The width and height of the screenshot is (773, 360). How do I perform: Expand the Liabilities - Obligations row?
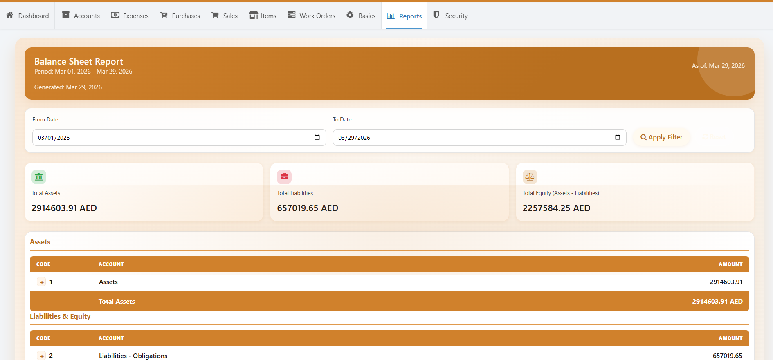(x=42, y=356)
